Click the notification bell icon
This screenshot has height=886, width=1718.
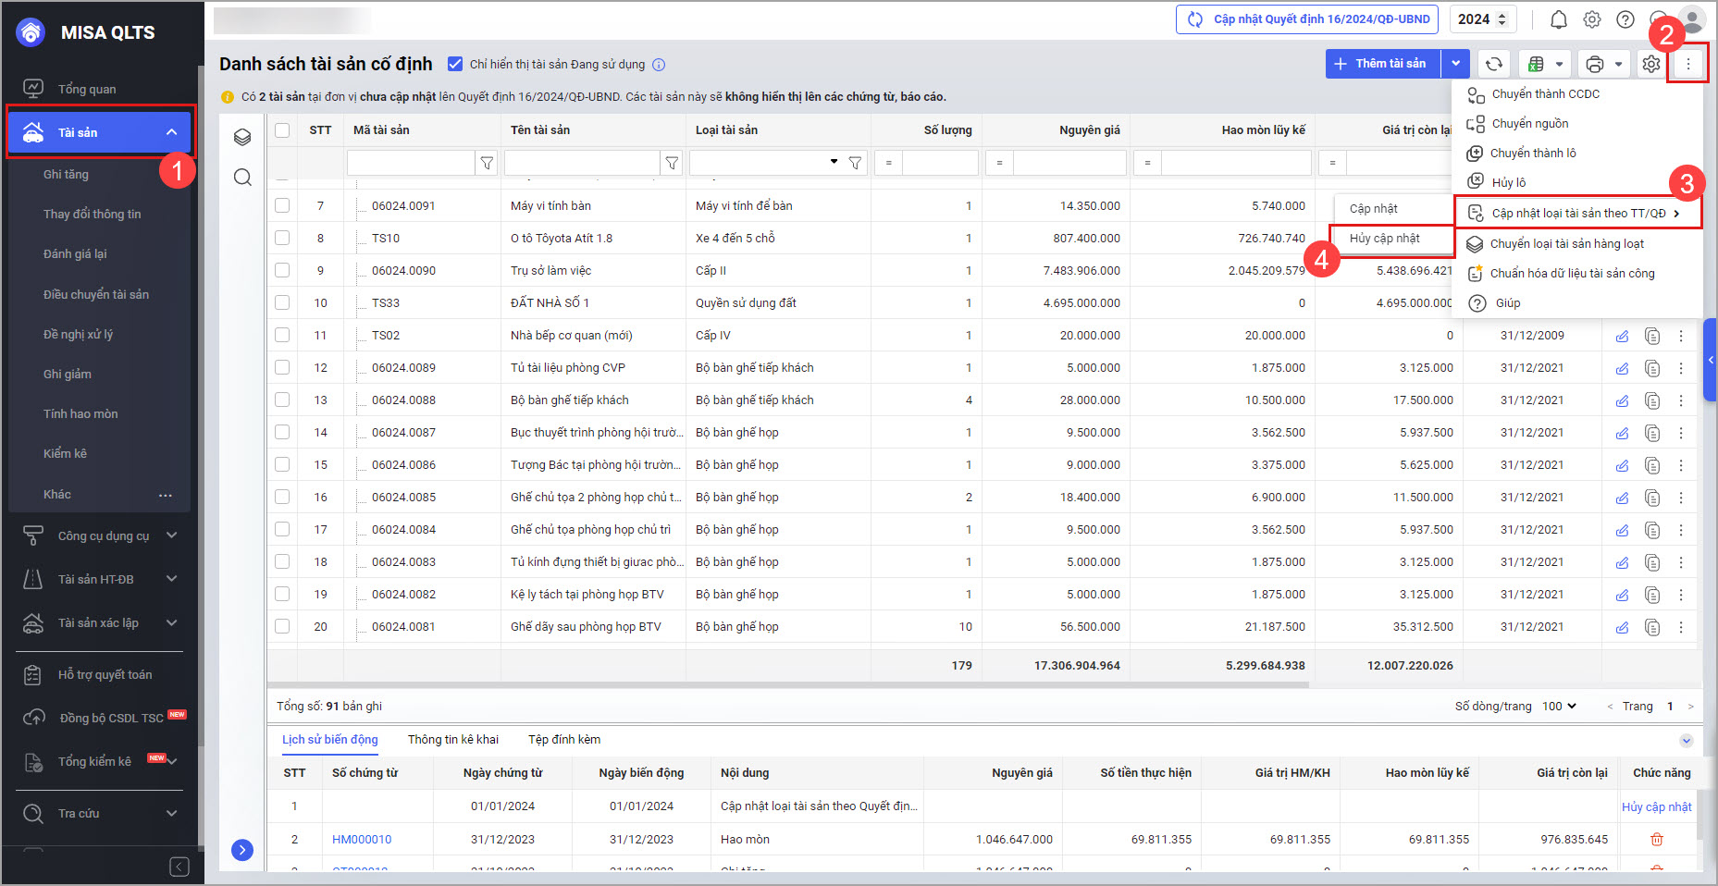click(1559, 19)
